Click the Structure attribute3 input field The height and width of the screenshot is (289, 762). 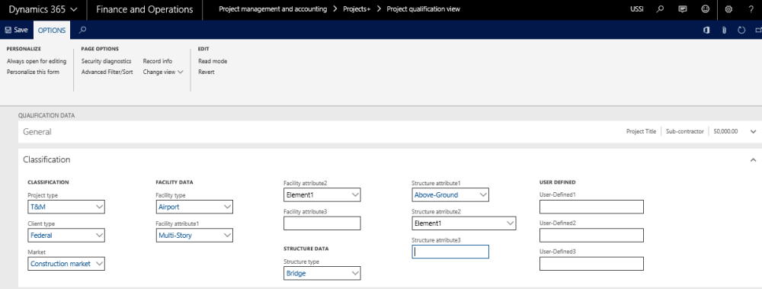coord(450,252)
